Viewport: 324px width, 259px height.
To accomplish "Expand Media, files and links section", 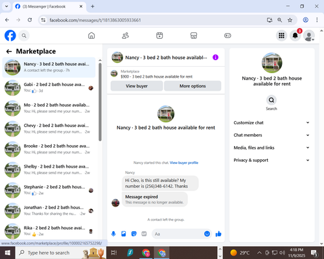I will coord(272,148).
